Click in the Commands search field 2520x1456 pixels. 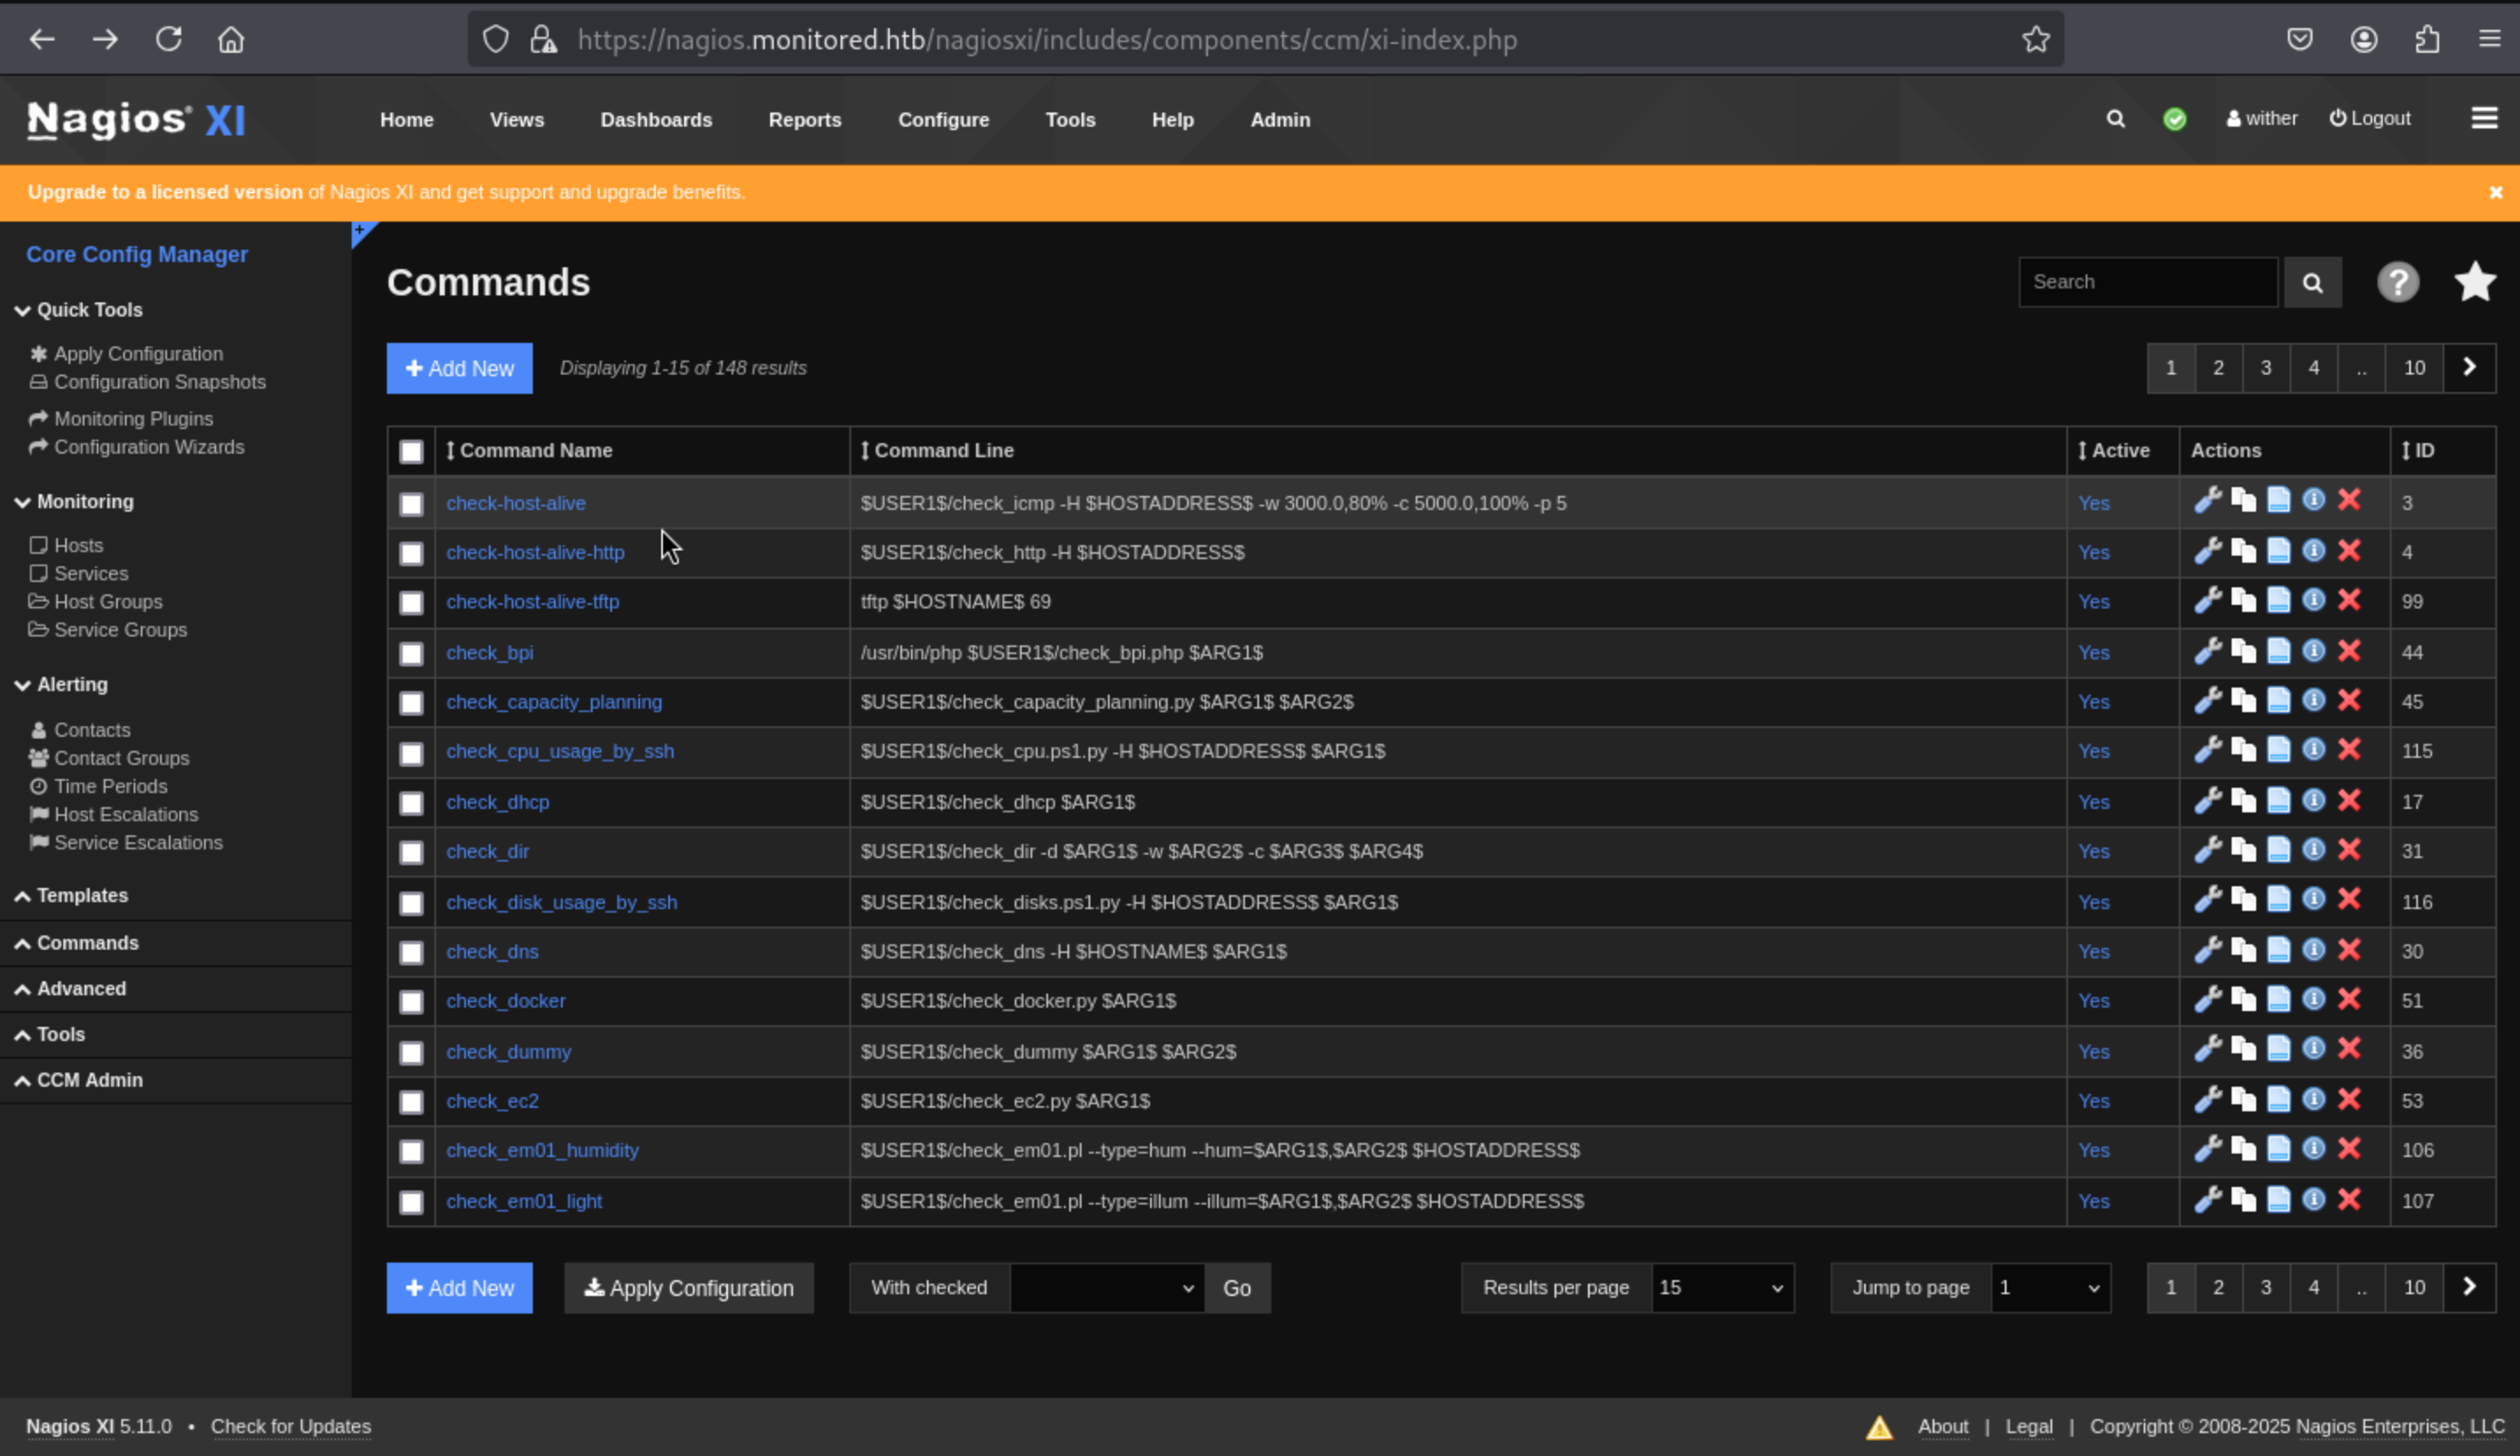coord(2146,282)
